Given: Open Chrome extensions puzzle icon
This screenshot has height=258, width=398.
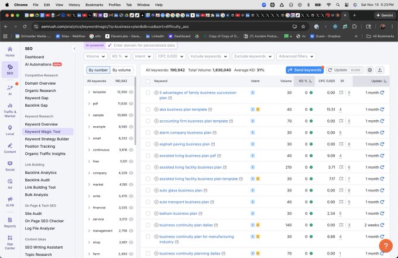Looking at the screenshot, I should [355, 27].
